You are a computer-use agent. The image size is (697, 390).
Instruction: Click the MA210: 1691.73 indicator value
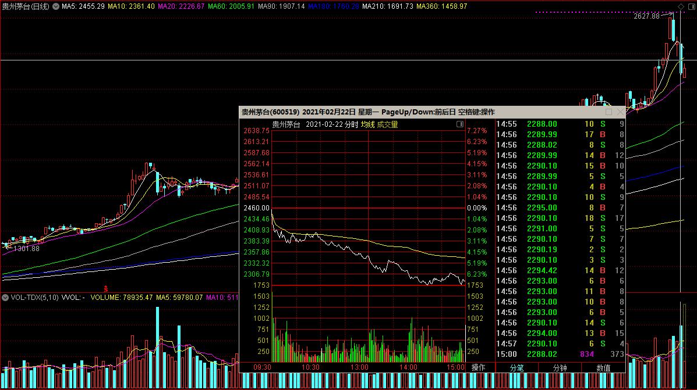(x=388, y=6)
